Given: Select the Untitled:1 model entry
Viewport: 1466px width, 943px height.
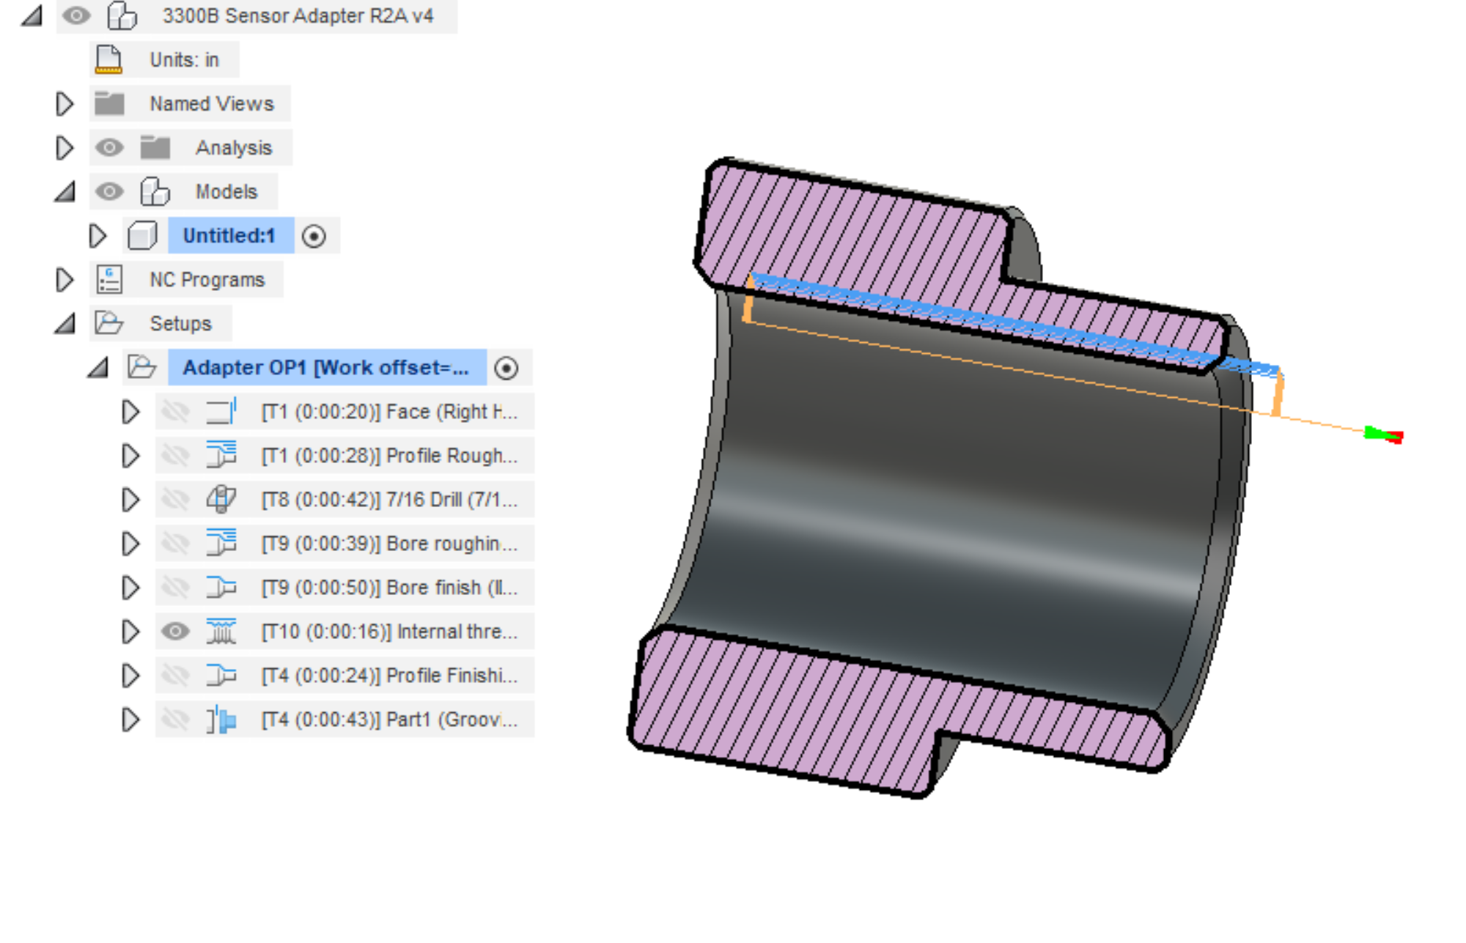Looking at the screenshot, I should click(x=229, y=235).
